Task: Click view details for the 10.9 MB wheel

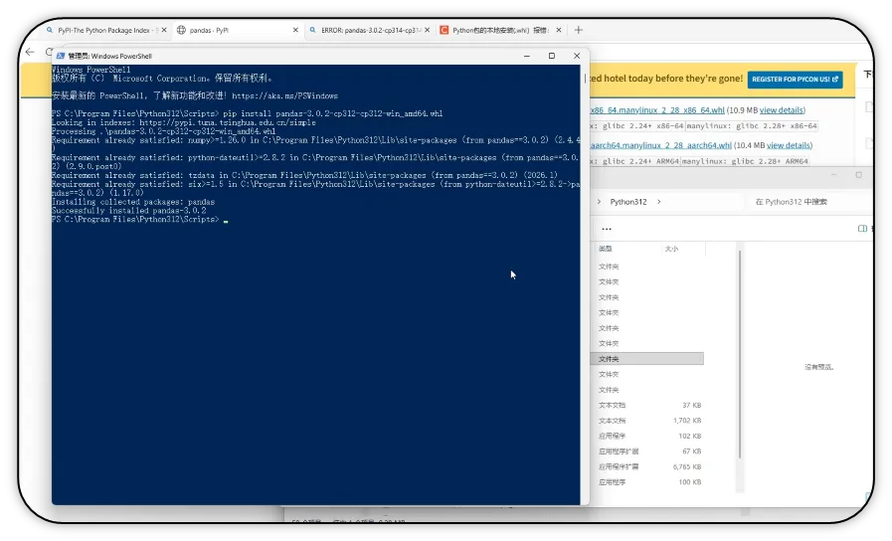Action: [x=781, y=110]
